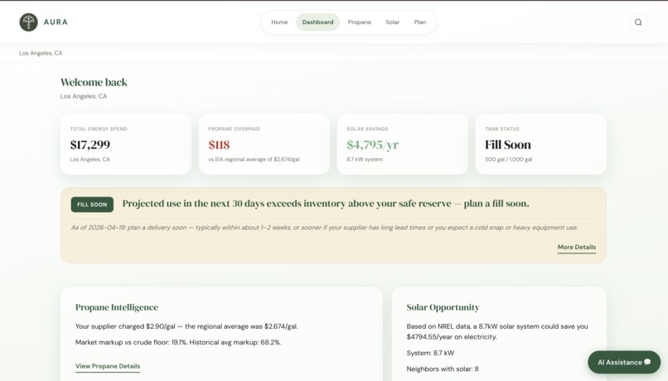Image resolution: width=668 pixels, height=381 pixels.
Task: Click the Propane Intelligence heading
Action: coord(117,307)
